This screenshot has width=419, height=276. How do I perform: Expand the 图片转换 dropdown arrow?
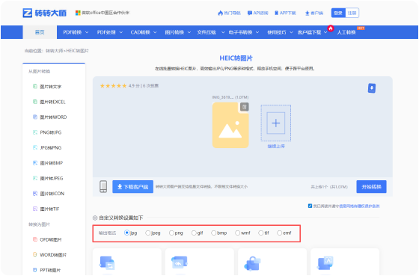click(189, 32)
